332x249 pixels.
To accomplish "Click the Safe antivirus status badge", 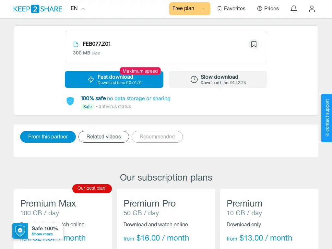I will (x=88, y=106).
